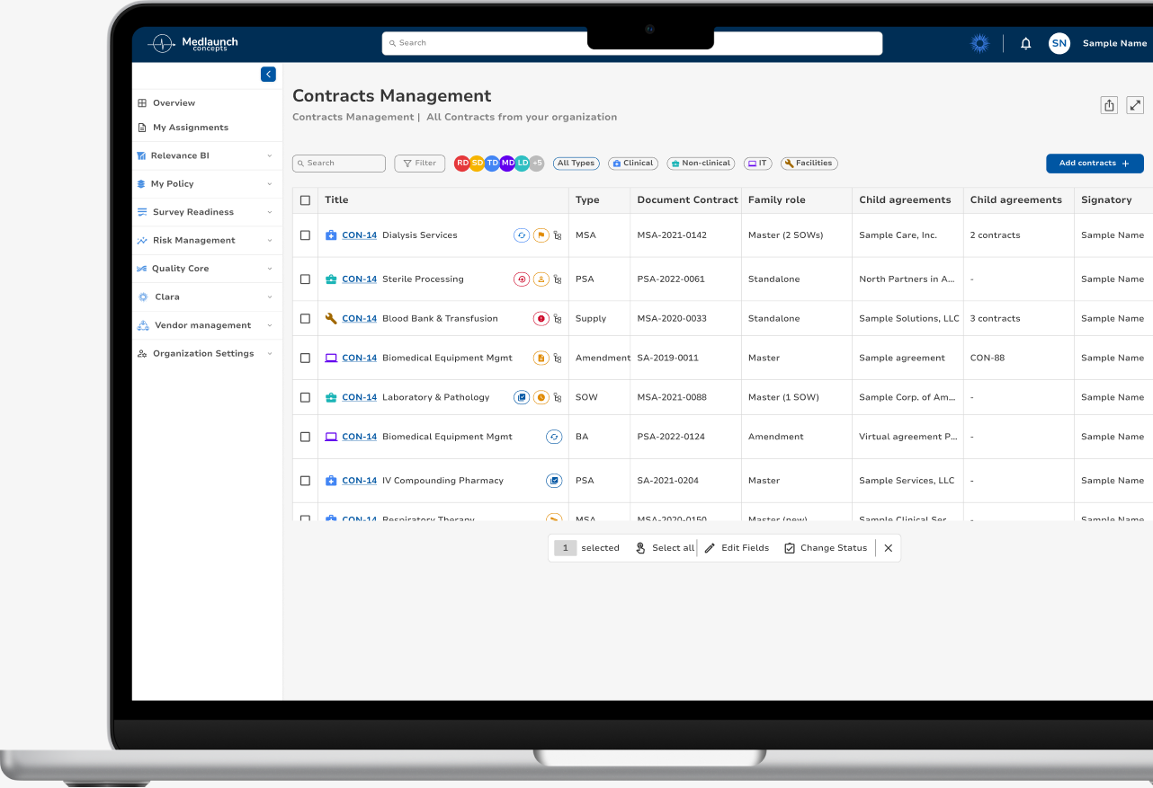The image size is (1153, 788).
Task: Click blue renewal icon on second Biomedical Equipment Mgmt row
Action: coord(554,437)
